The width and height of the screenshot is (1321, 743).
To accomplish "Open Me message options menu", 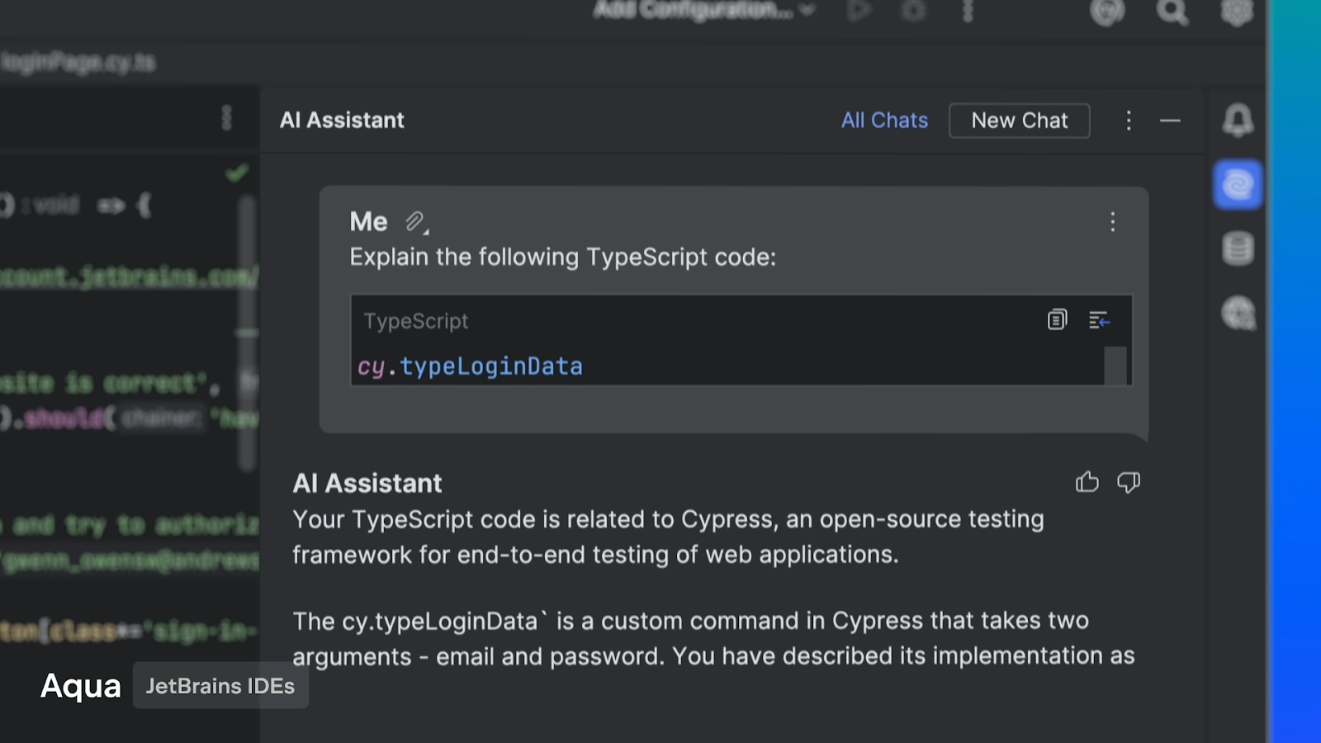I will [1112, 221].
